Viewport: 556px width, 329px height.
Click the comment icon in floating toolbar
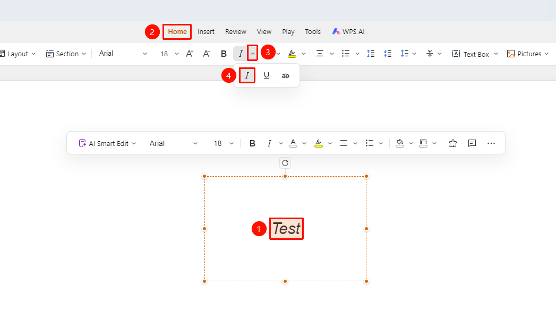[472, 143]
